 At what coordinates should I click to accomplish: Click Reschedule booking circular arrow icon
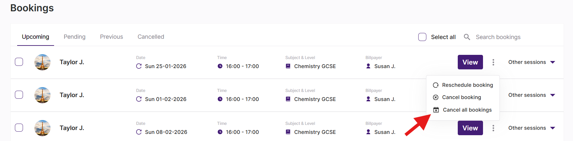pyautogui.click(x=436, y=85)
